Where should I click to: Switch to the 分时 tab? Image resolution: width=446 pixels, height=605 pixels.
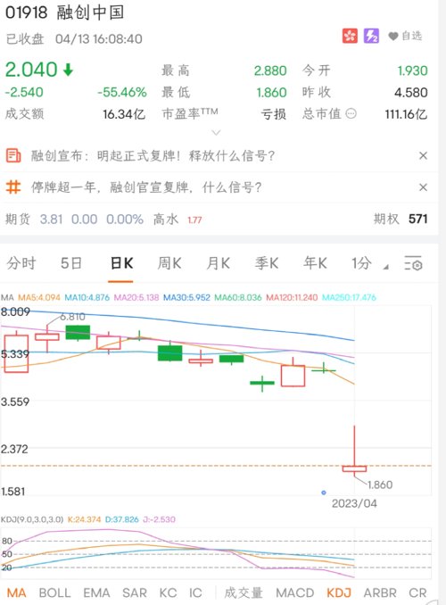pos(21,263)
